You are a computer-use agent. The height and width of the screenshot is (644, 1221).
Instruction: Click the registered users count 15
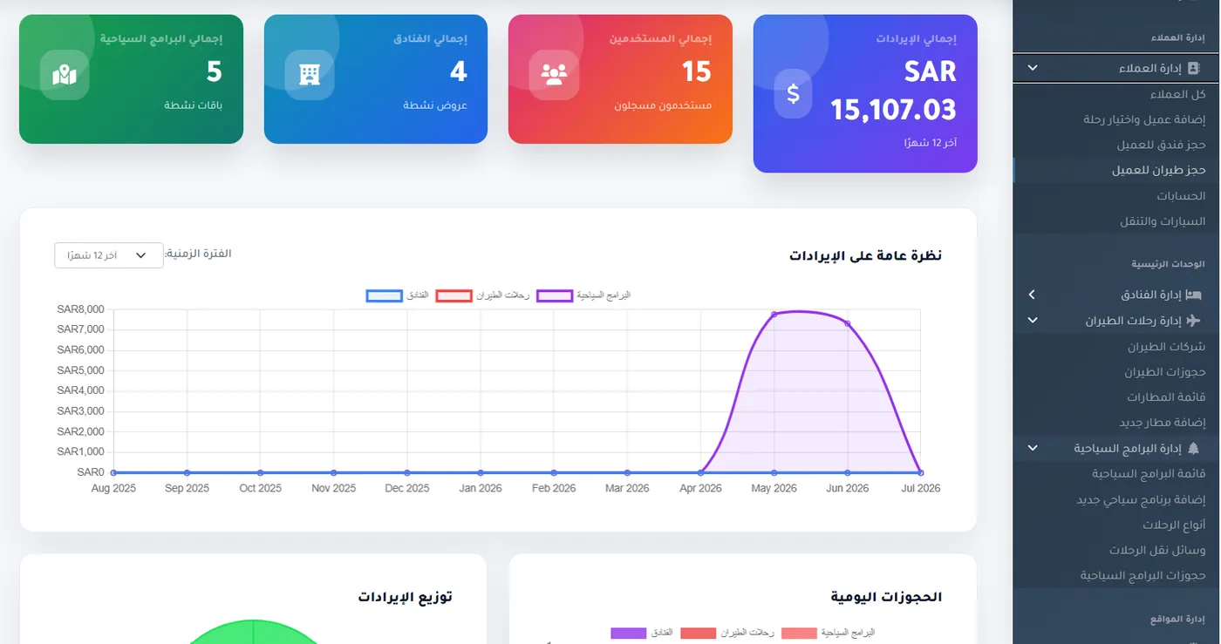click(x=697, y=71)
